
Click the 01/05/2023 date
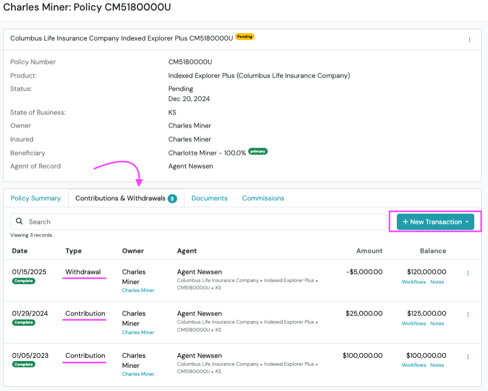click(30, 355)
